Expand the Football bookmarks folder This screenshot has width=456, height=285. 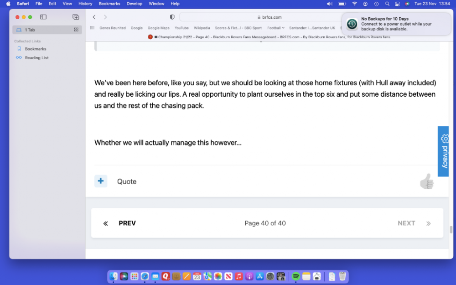click(x=275, y=28)
